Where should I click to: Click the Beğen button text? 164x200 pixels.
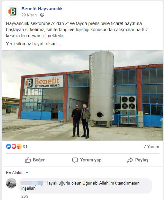tap(39, 160)
